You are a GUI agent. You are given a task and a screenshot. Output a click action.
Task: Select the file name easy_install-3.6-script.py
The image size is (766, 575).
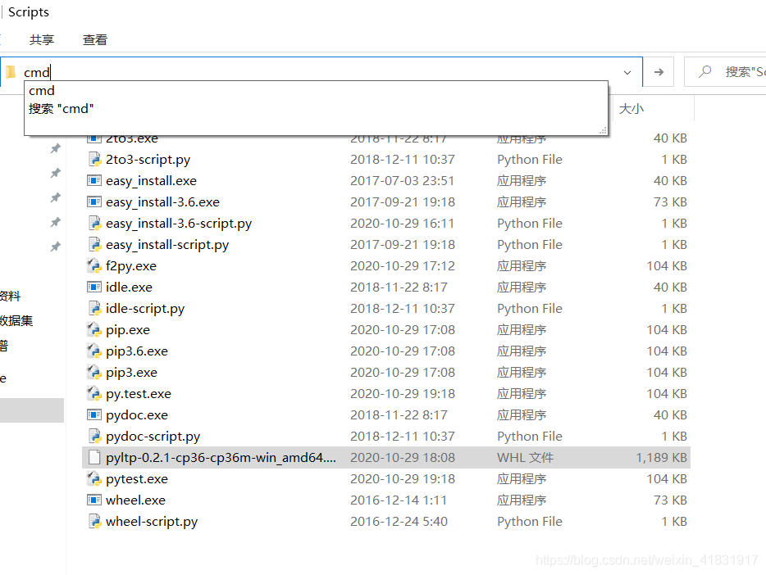(x=179, y=224)
